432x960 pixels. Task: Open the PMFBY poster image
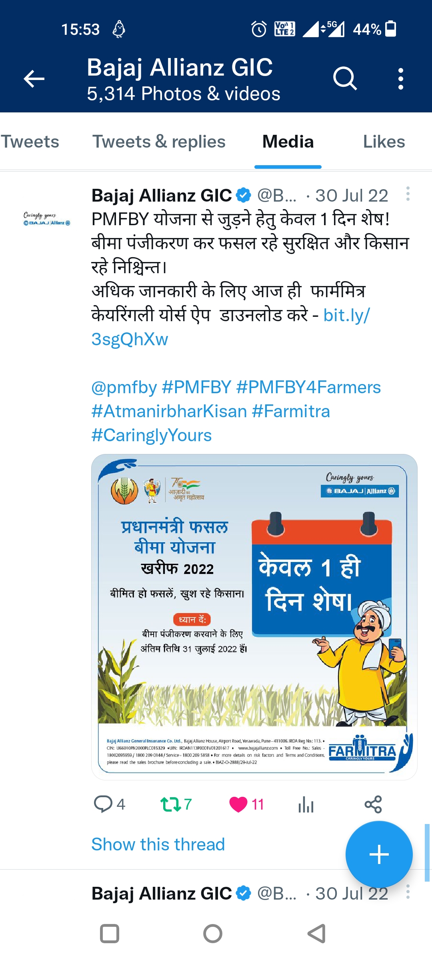[x=254, y=617]
